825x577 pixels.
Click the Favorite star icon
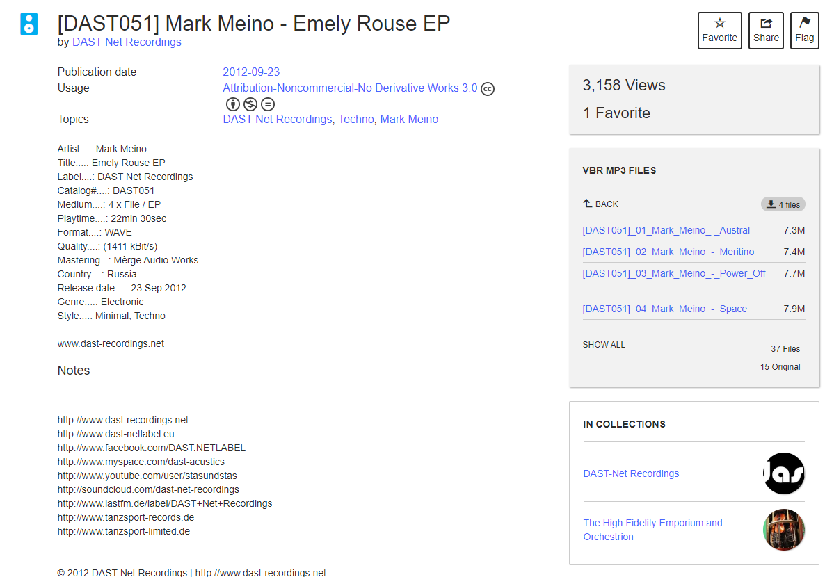pos(719,23)
